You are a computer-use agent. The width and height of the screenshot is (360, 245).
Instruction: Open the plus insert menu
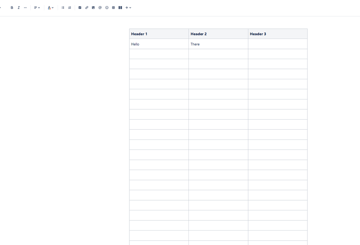tap(128, 8)
